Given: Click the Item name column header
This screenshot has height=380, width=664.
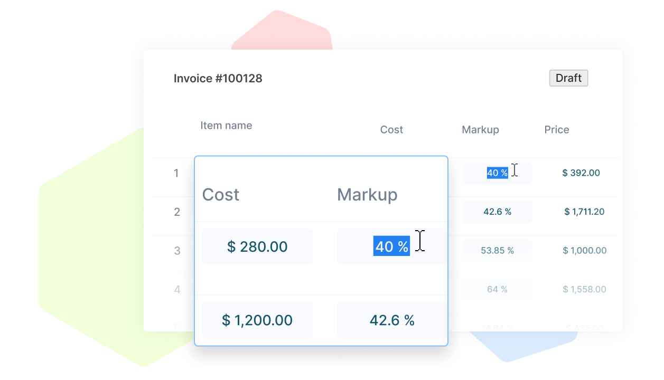Looking at the screenshot, I should pyautogui.click(x=226, y=125).
